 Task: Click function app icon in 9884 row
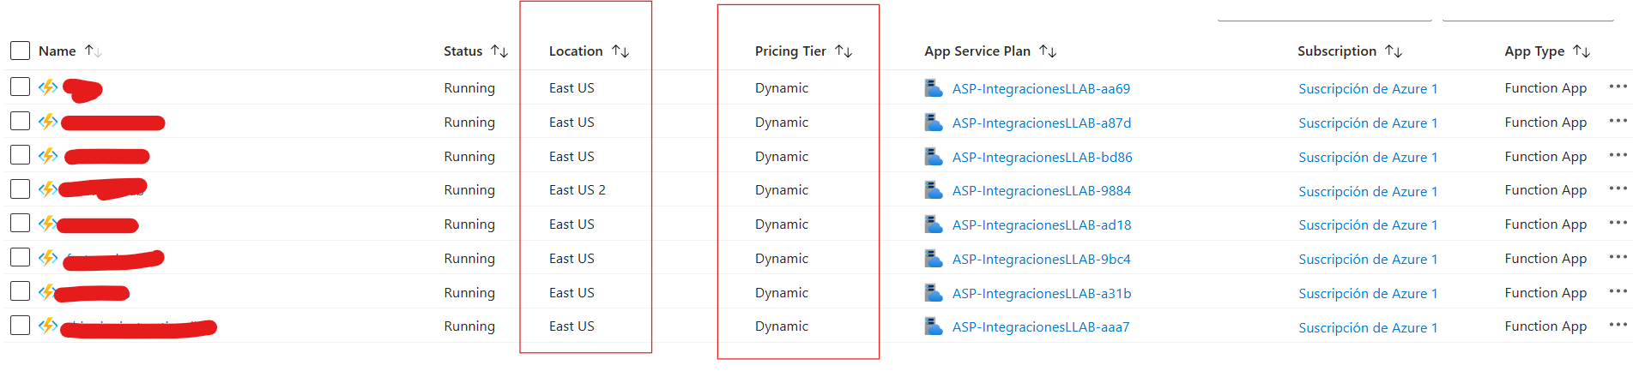(48, 188)
